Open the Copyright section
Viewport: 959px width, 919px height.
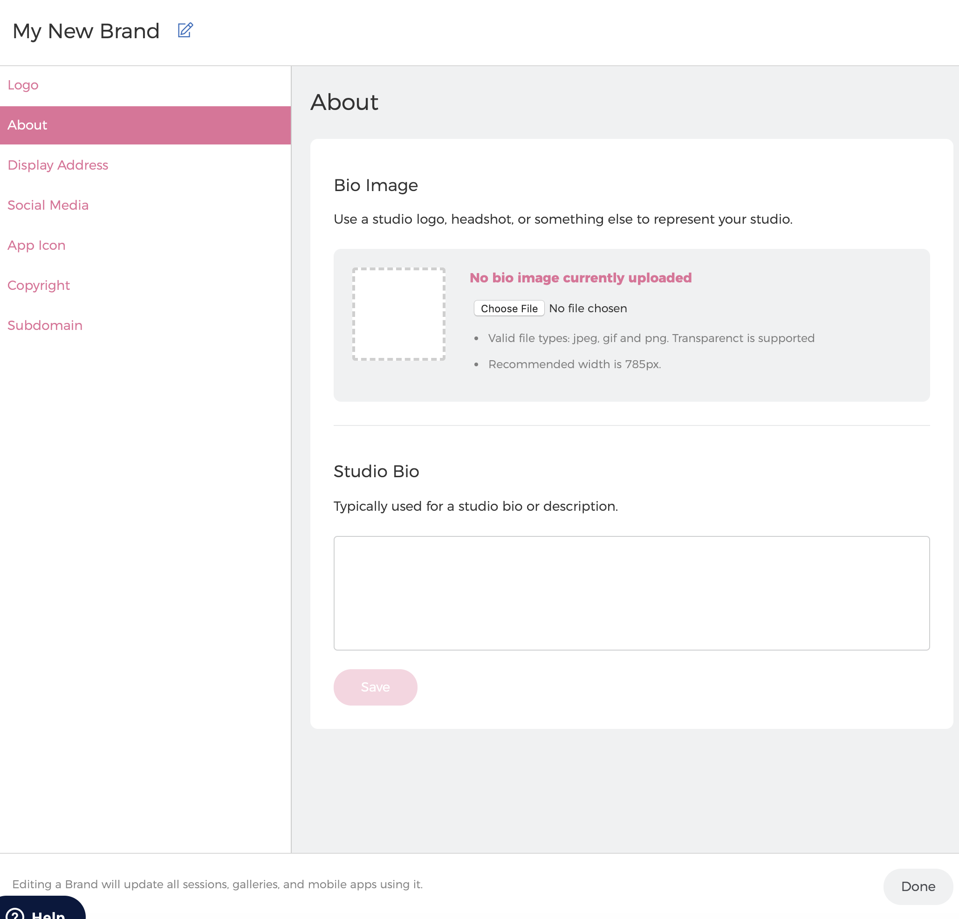[x=39, y=286]
